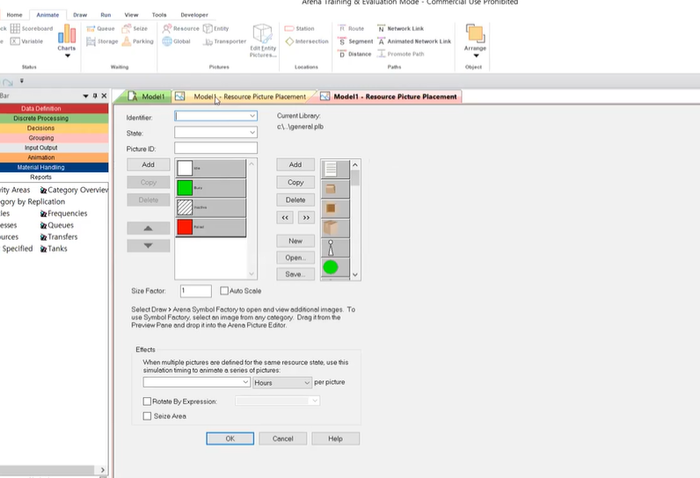
Task: Switch to the Run ribbon tab
Action: pyautogui.click(x=106, y=15)
